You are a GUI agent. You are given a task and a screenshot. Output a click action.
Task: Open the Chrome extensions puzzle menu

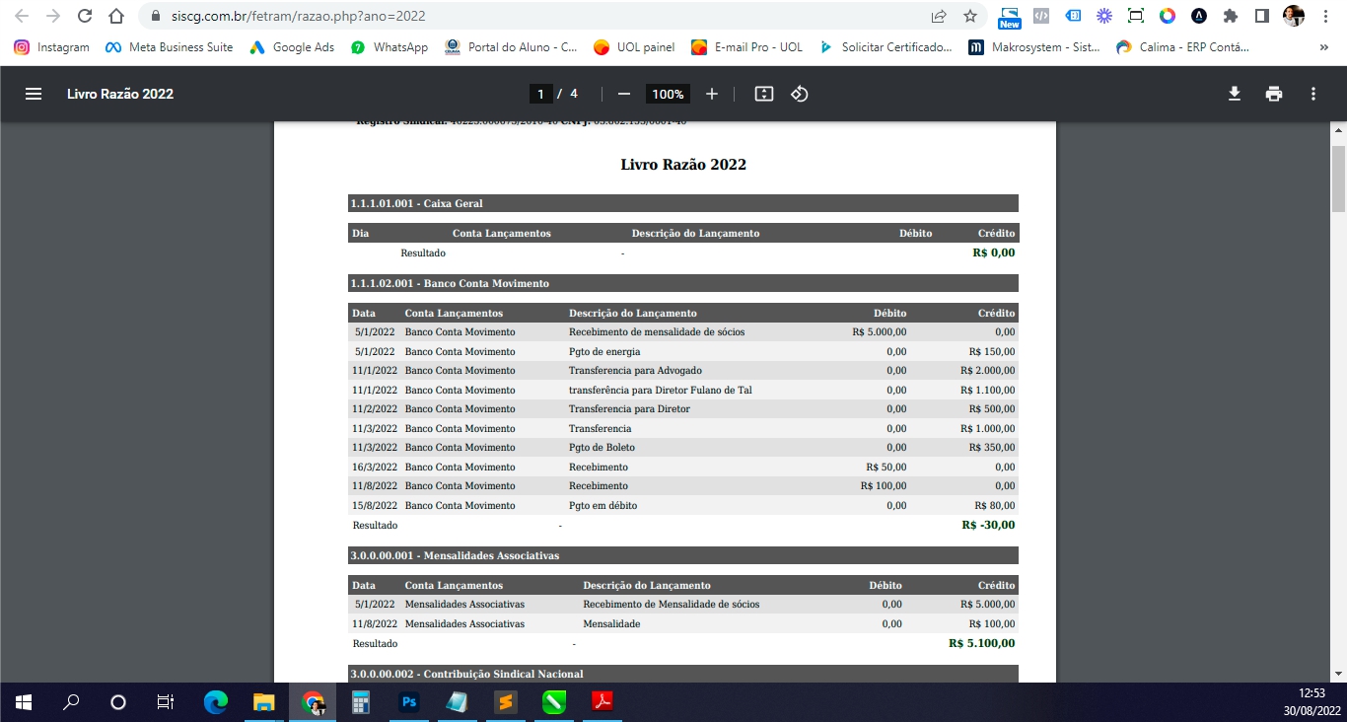pyautogui.click(x=1230, y=16)
